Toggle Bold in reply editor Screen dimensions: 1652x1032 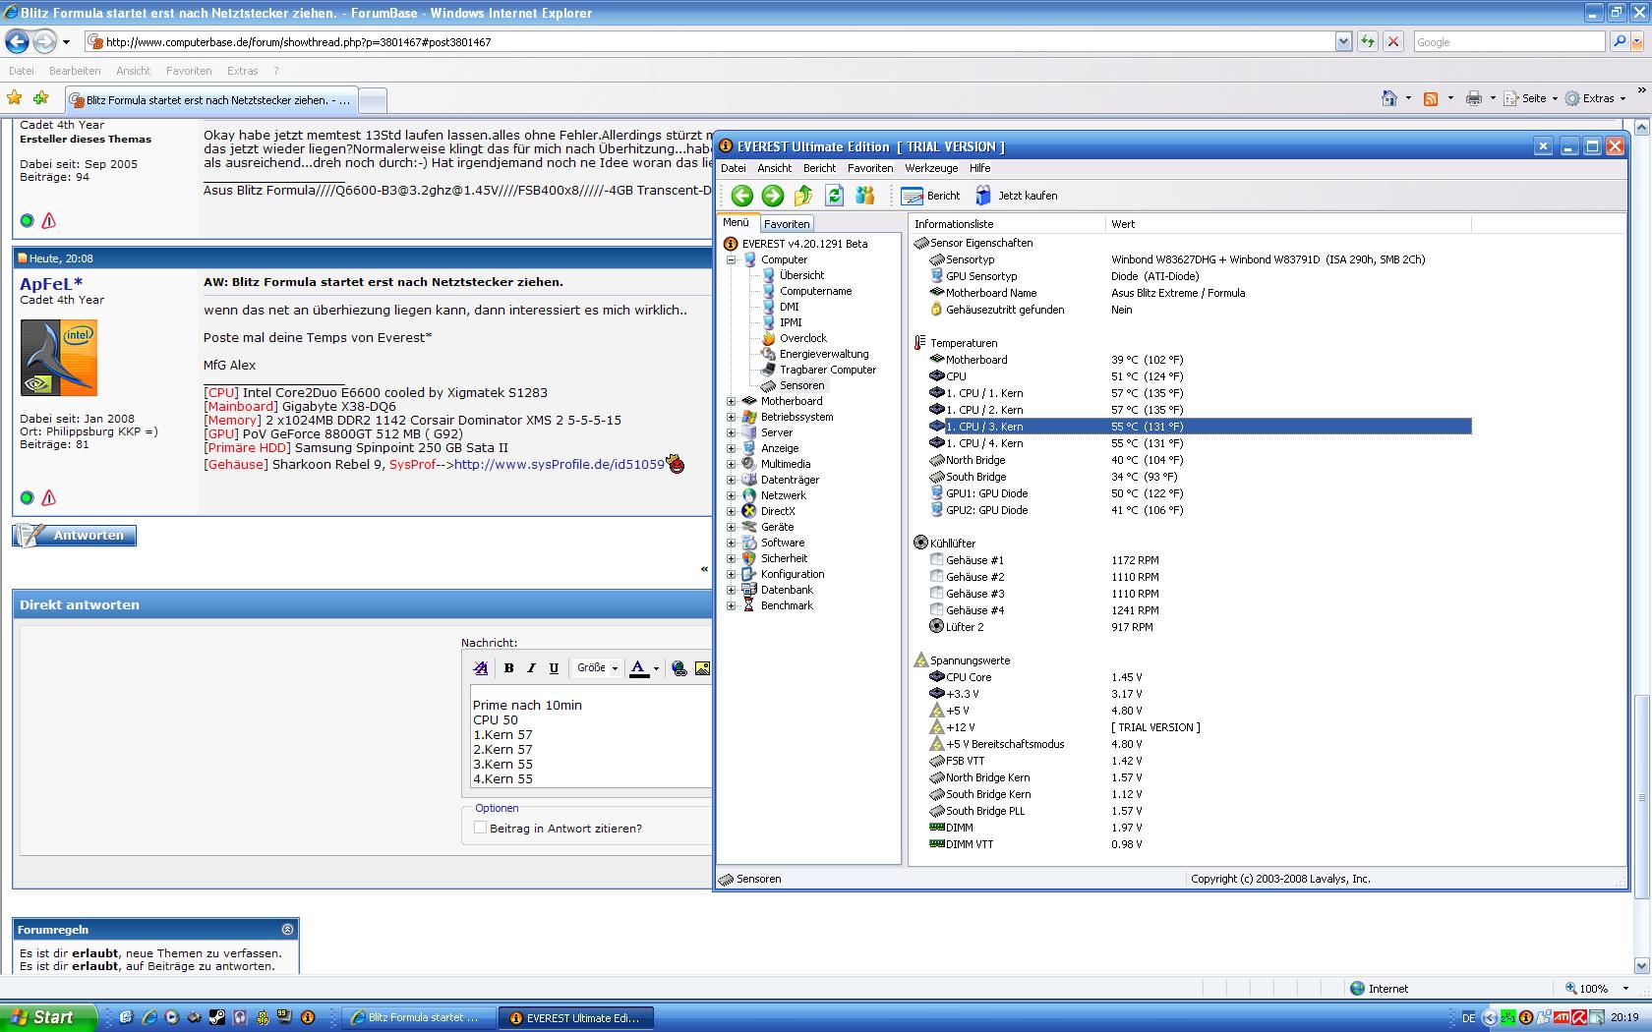[508, 668]
